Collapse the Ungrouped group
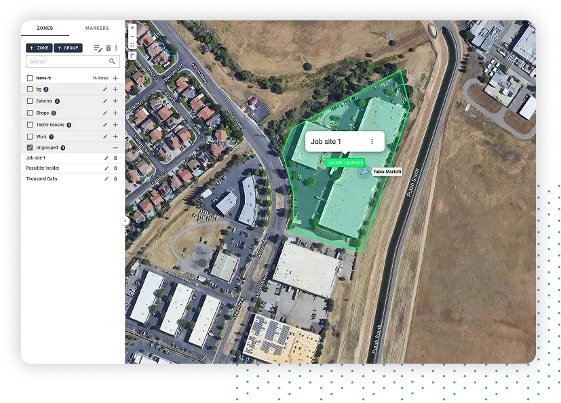Image resolution: width=561 pixels, height=403 pixels. [x=115, y=147]
